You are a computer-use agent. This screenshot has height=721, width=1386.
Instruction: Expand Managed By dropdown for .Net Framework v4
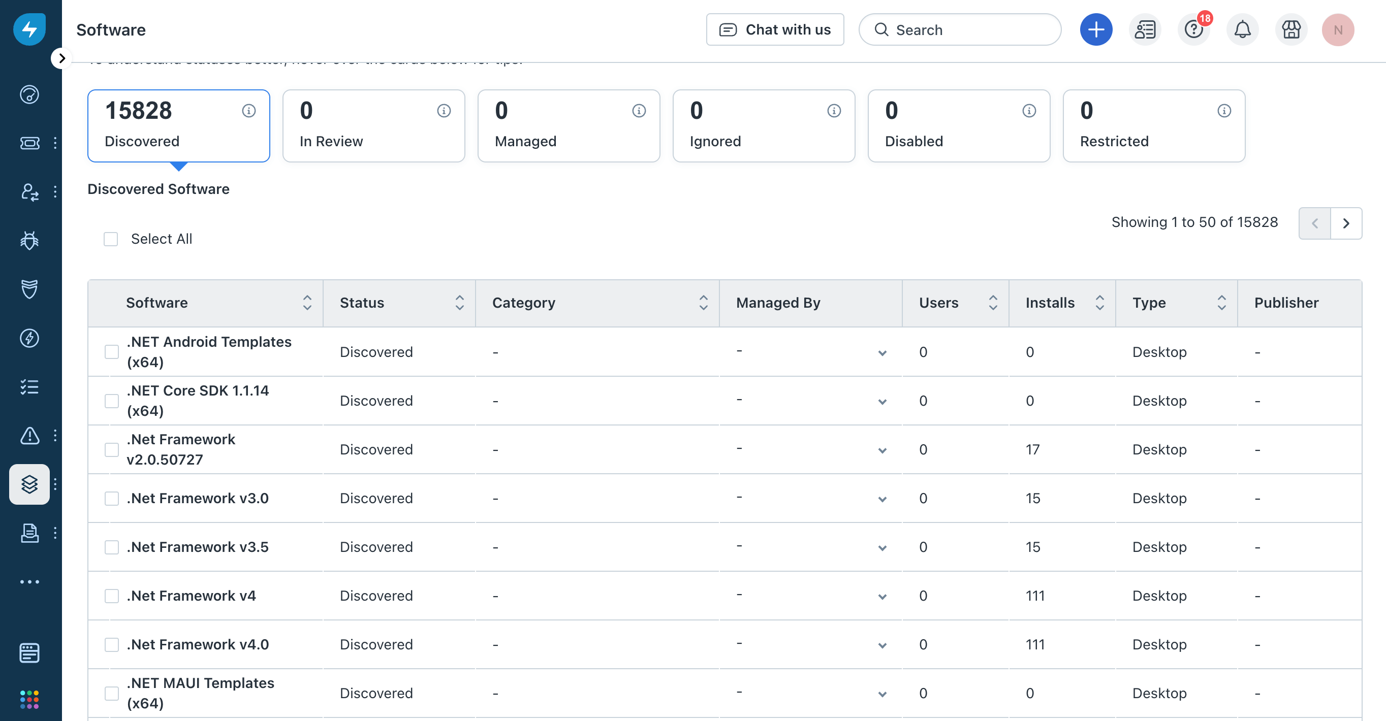point(882,596)
